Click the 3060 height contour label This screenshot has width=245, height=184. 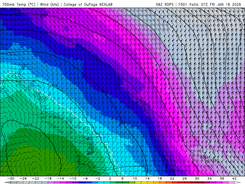(x=204, y=157)
